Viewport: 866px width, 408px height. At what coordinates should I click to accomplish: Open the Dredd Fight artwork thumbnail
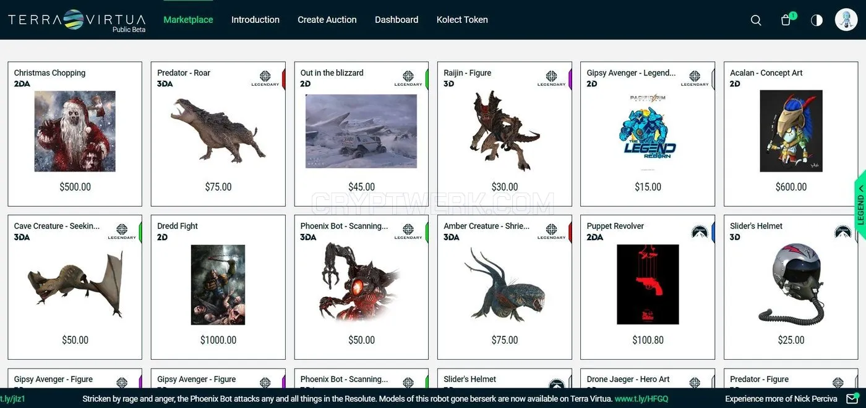[218, 285]
